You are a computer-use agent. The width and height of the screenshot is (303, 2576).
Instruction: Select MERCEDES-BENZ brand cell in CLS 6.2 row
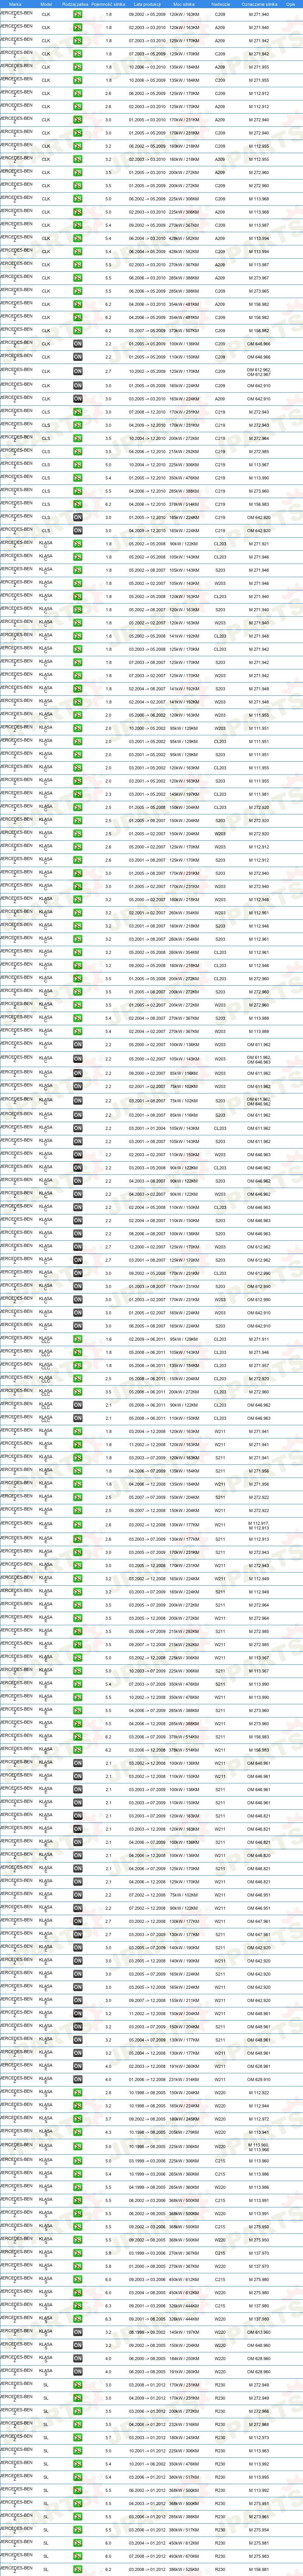click(x=16, y=503)
